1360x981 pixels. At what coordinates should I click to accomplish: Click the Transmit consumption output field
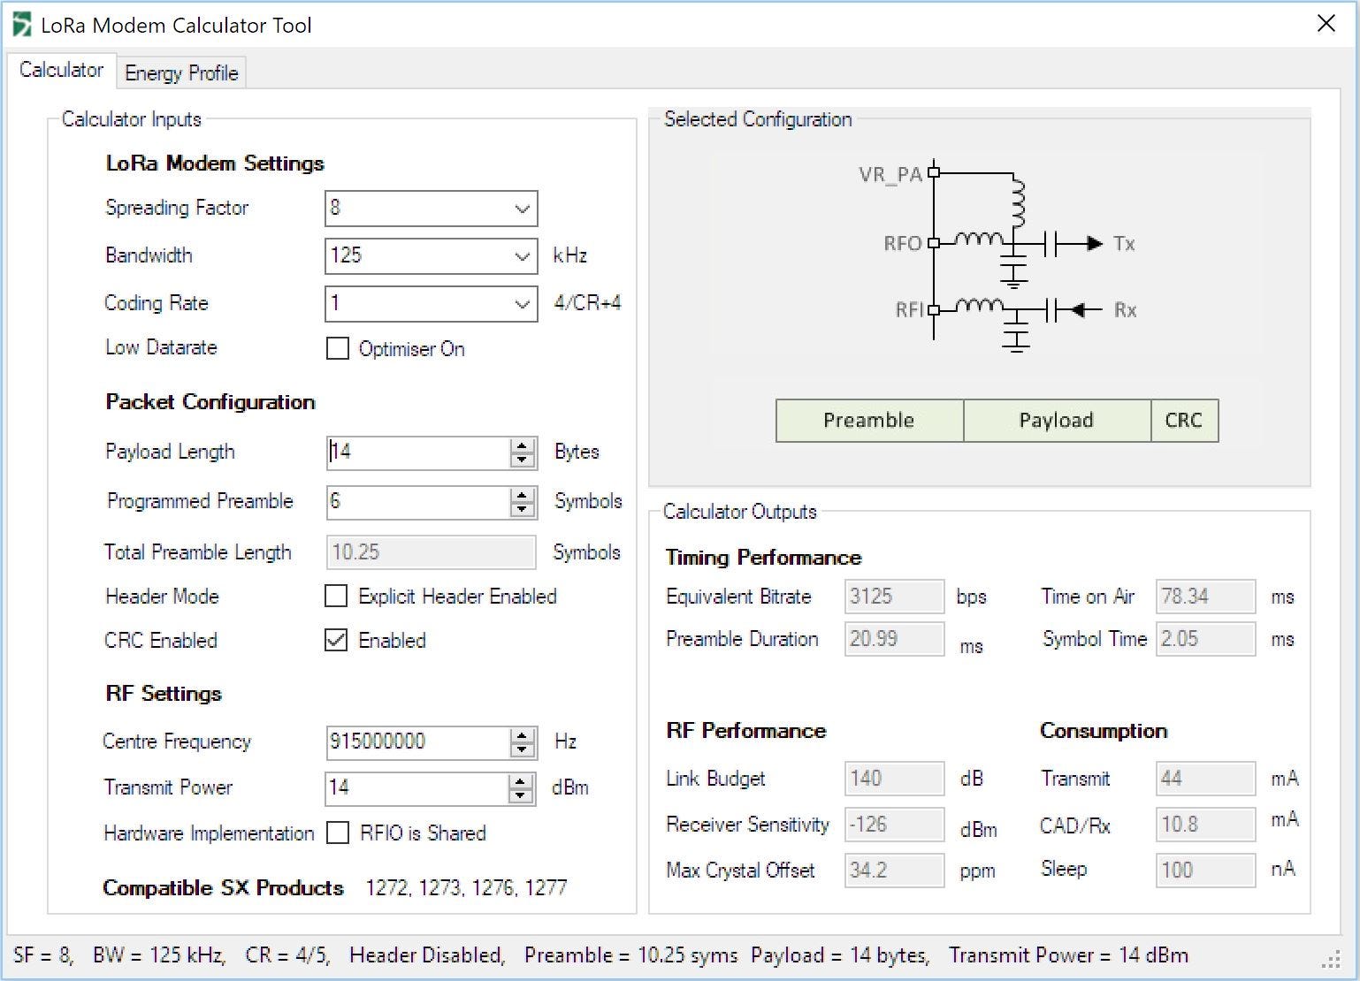coord(1205,779)
